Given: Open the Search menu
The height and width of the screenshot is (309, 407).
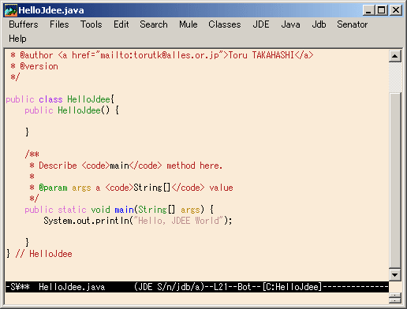Looking at the screenshot, I should pos(154,24).
